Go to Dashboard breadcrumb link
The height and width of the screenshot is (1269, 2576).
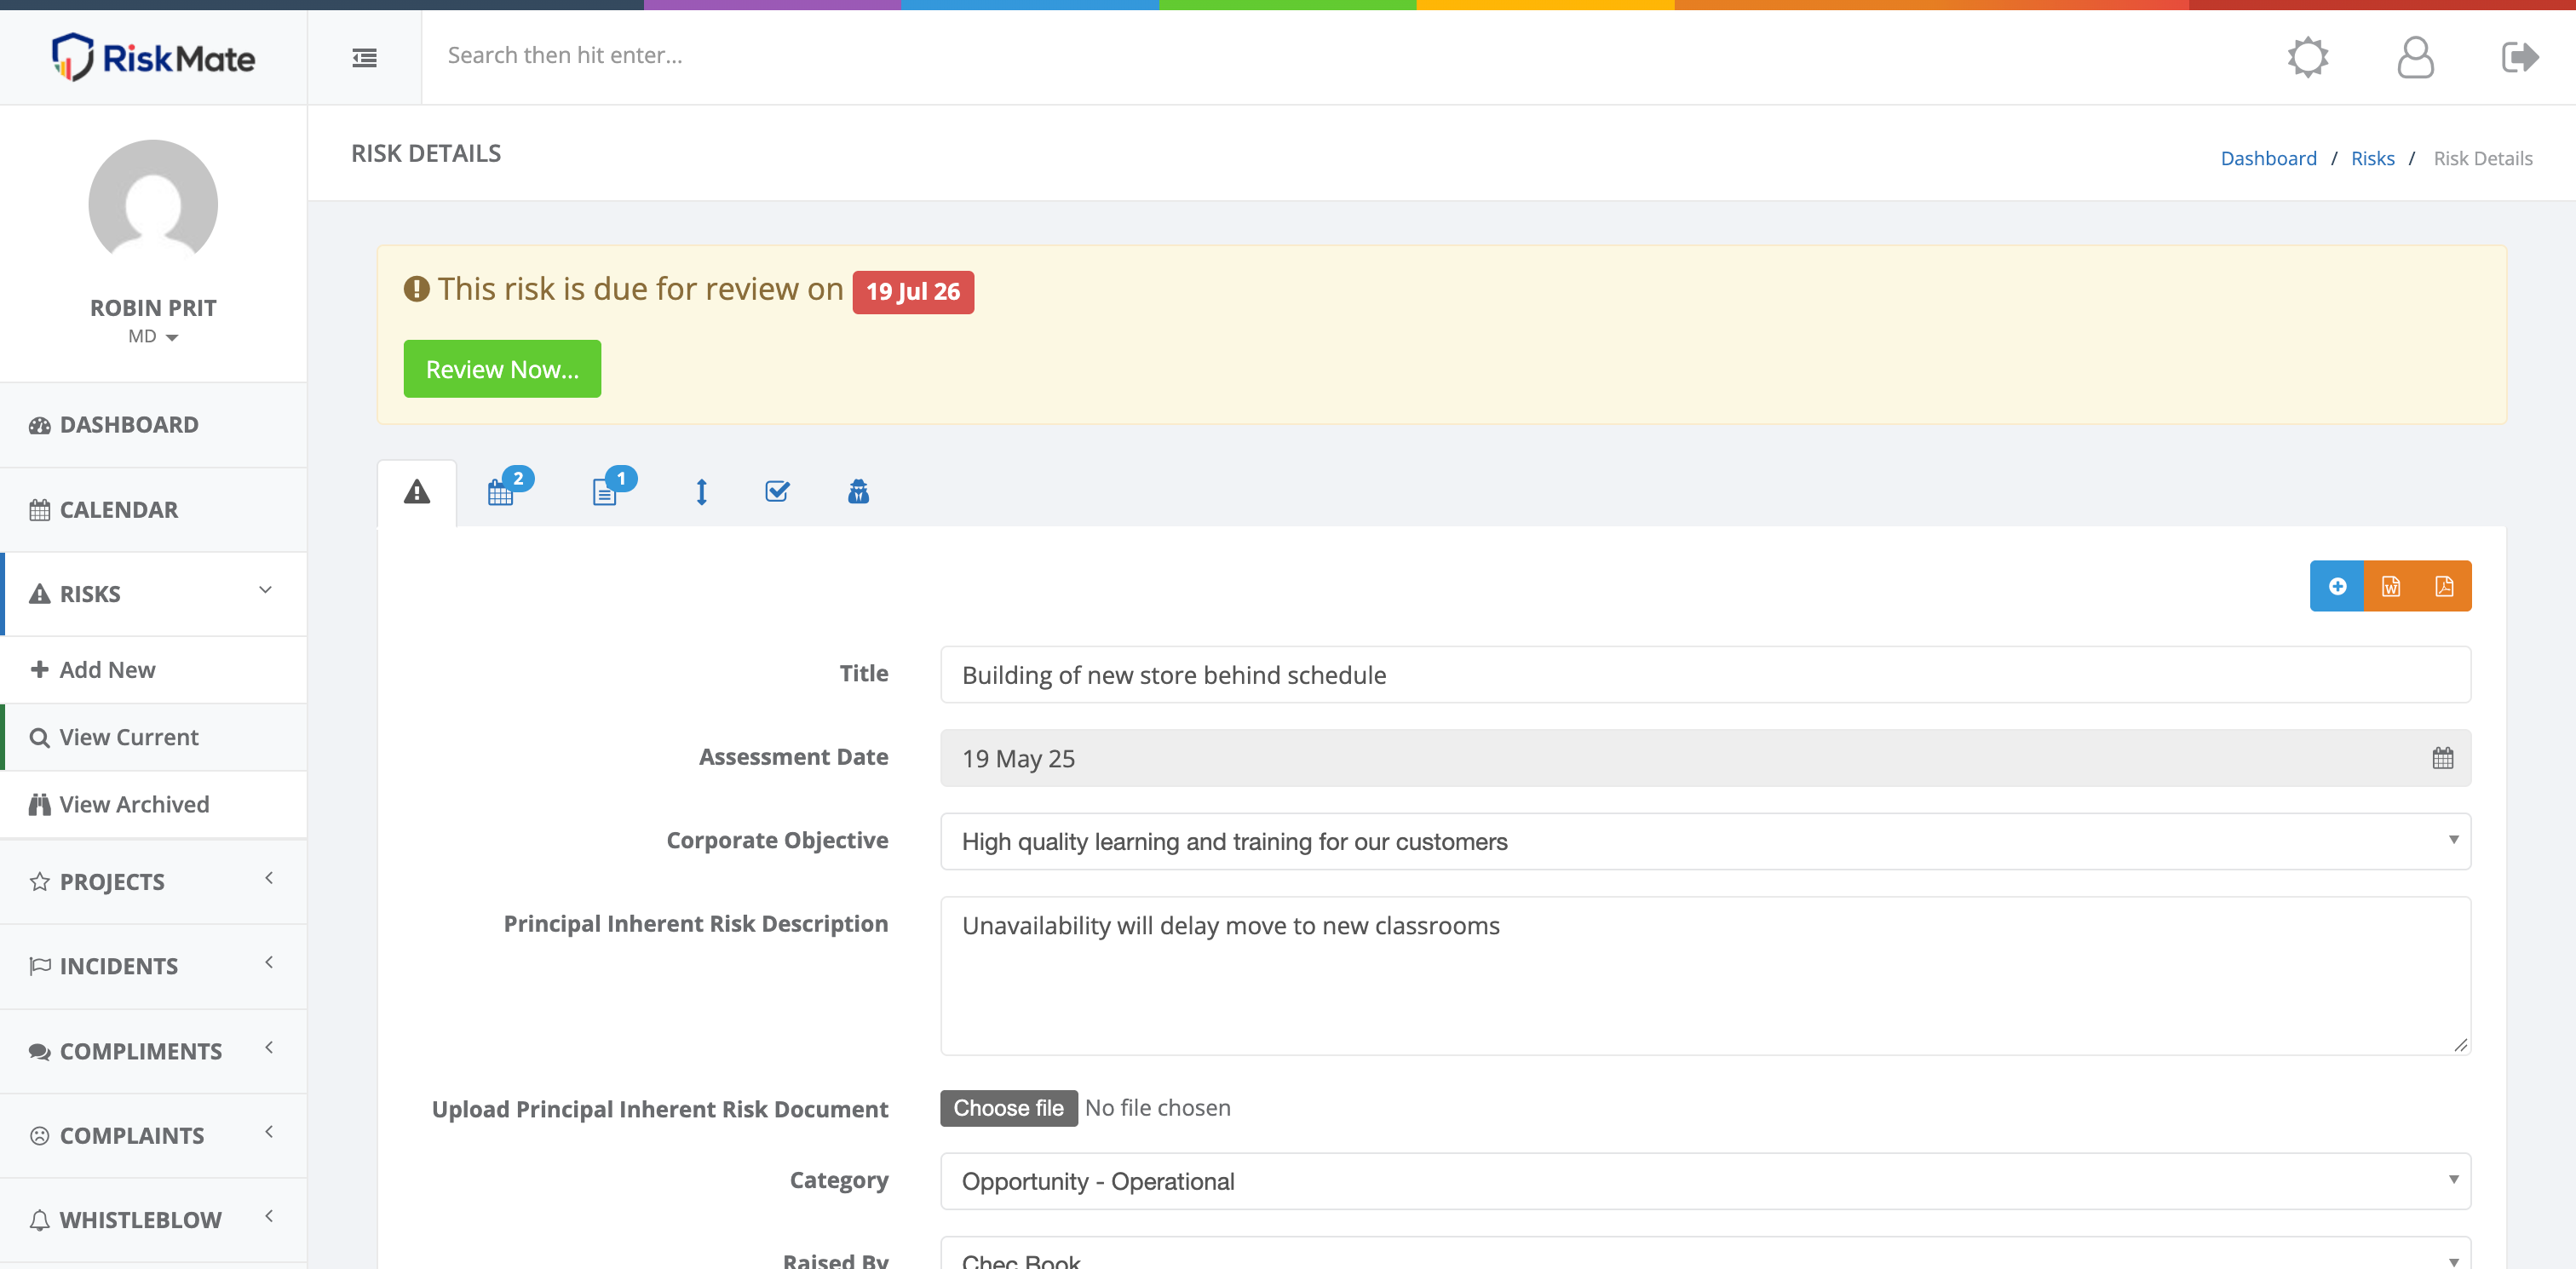click(2268, 158)
